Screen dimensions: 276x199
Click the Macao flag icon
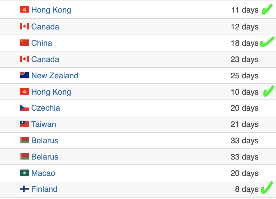click(x=25, y=173)
